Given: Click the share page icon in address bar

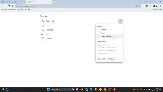Looking at the screenshot, I should (136, 6).
